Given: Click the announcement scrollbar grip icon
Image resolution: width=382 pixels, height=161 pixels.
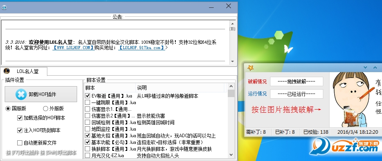Looking at the screenshot, I should pos(232,29).
